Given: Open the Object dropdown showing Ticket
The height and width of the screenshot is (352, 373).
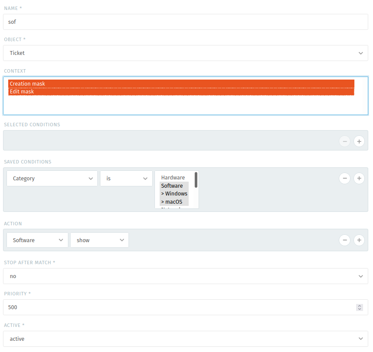Looking at the screenshot, I should point(186,53).
